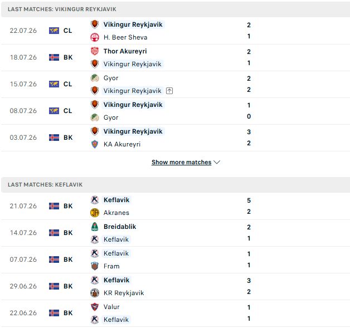Click the Thor Akureyri team logo
The width and height of the screenshot is (350, 328).
tap(95, 51)
